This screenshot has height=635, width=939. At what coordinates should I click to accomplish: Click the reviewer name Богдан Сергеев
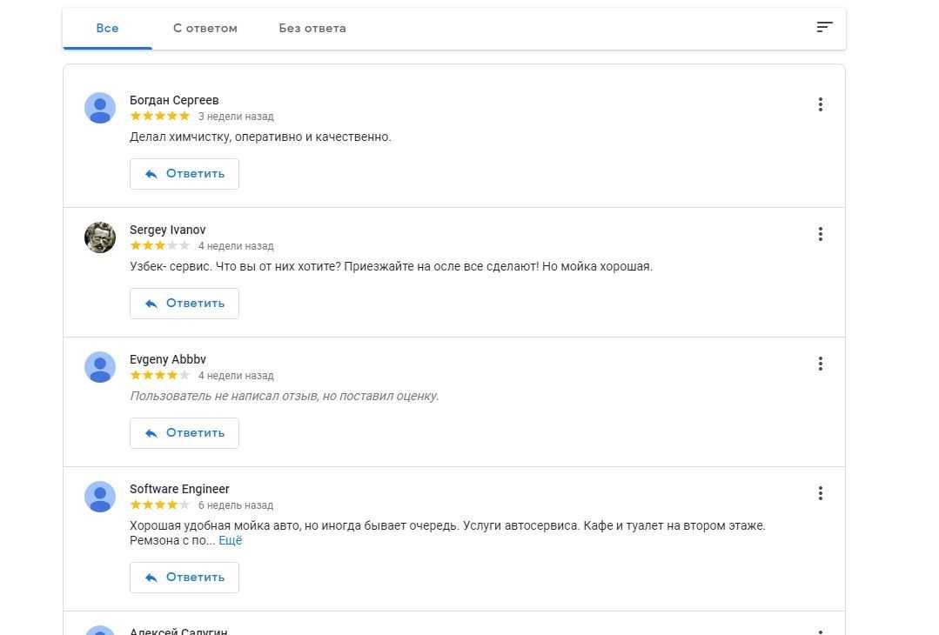point(174,100)
